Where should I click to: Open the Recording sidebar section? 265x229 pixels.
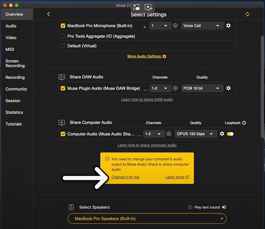coord(15,78)
